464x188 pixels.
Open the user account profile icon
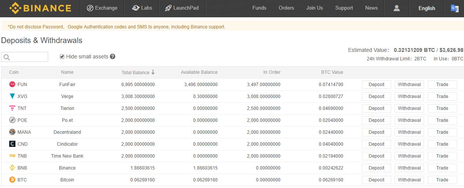[397, 8]
